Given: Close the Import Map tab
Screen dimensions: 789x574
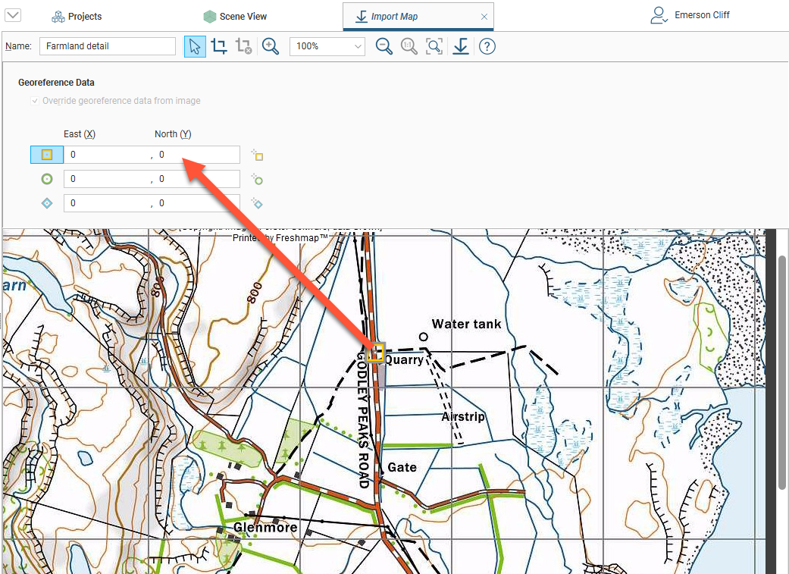Looking at the screenshot, I should [484, 17].
